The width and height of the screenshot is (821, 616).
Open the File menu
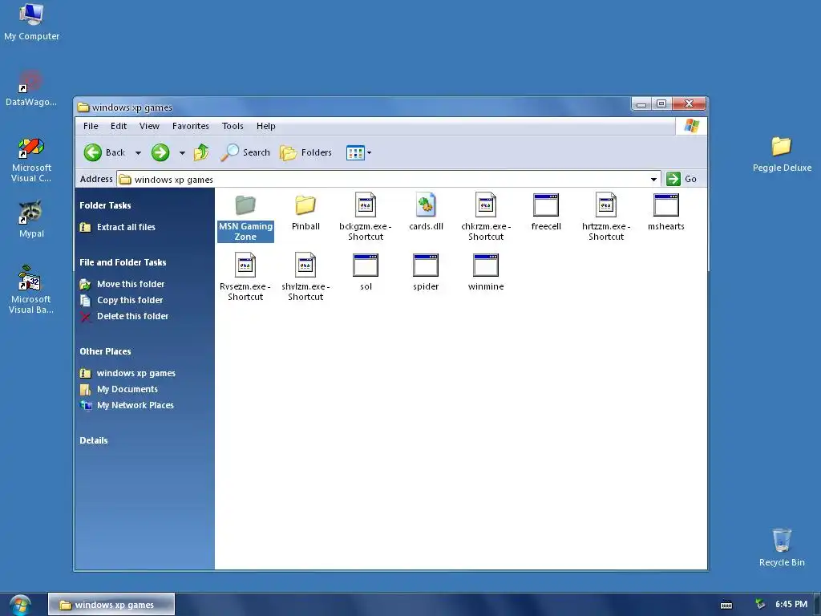pyautogui.click(x=91, y=126)
